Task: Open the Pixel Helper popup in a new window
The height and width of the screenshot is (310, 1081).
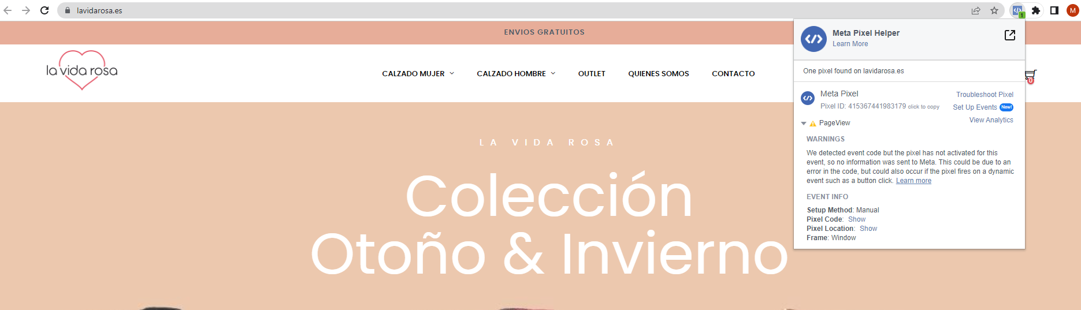Action: 1010,35
